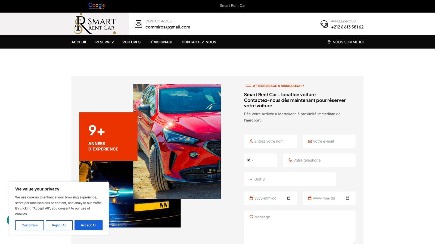Focus the Entrez votre nom field
This screenshot has width=435, height=244.
[270, 141]
